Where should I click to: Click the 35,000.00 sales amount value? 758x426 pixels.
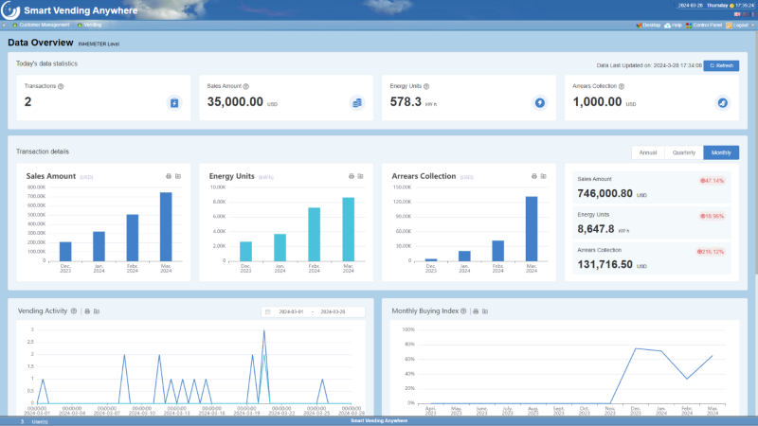pyautogui.click(x=235, y=102)
